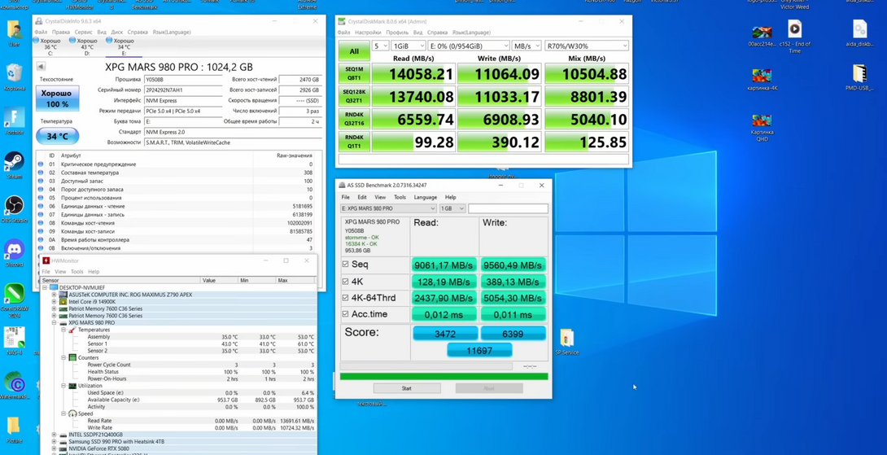
Task: Select the 00acc214e image file icon
Action: coord(762,35)
